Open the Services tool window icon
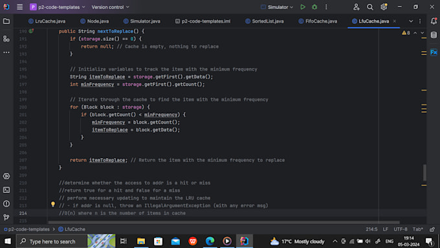The height and width of the screenshot is (248, 440). point(6,176)
